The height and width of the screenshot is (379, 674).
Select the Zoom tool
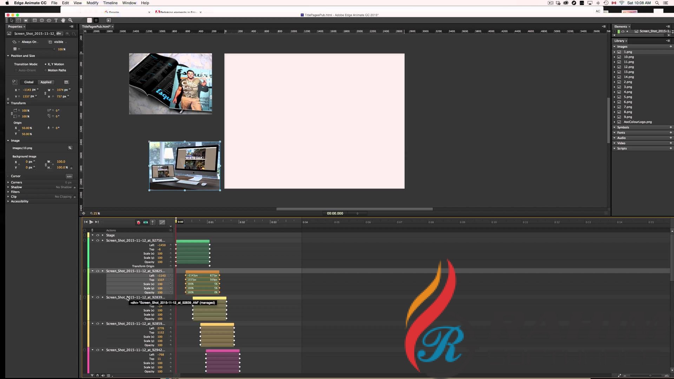click(x=71, y=20)
